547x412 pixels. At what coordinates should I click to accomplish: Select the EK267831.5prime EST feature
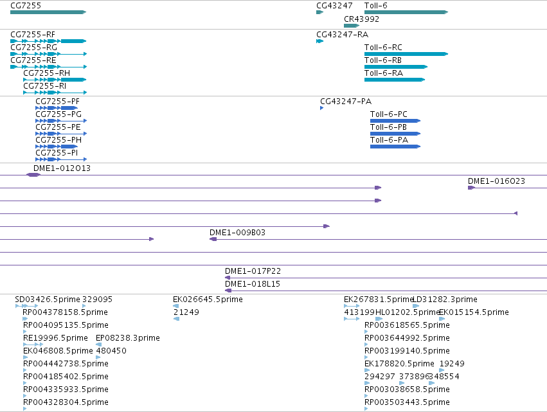352,307
